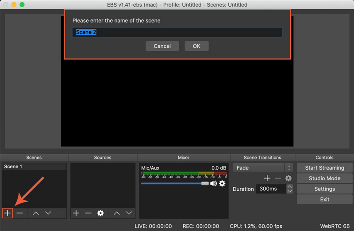Image resolution: width=354 pixels, height=231 pixels.
Task: Add a new scene with plus icon
Action: [x=8, y=213]
